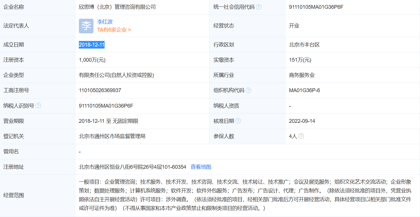Click highlighted date 2018-12-11

pyautogui.click(x=92, y=45)
